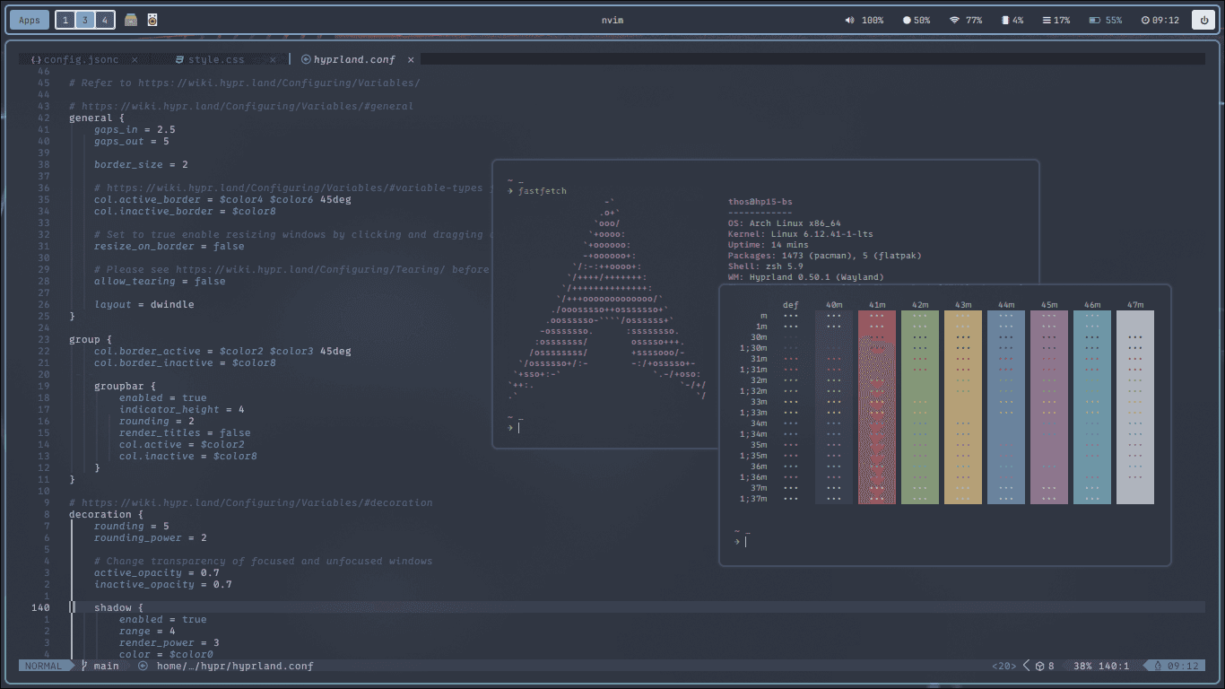
Task: Click the file path home/…/hypr/hyprland.conf in statusline
Action: point(235,666)
